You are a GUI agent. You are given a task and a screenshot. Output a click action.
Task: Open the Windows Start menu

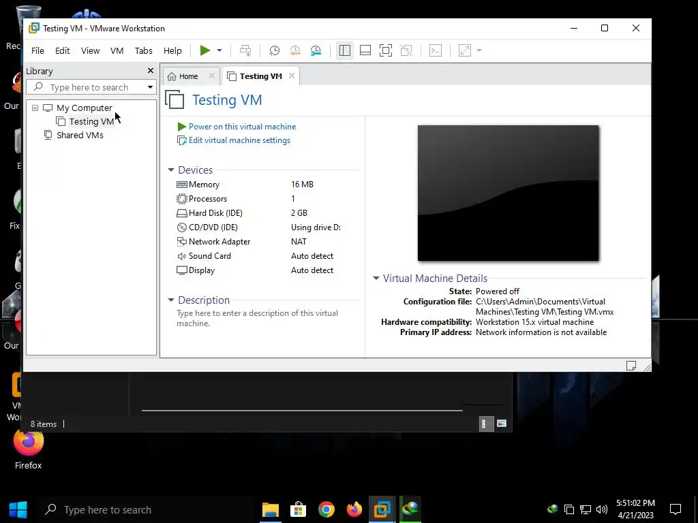[18, 509]
